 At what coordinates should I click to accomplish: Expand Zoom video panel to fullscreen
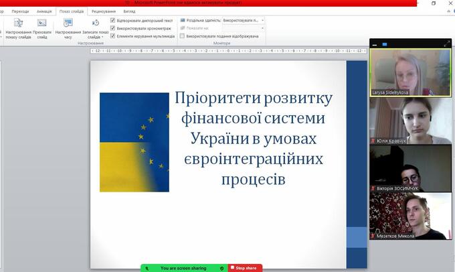click(448, 43)
